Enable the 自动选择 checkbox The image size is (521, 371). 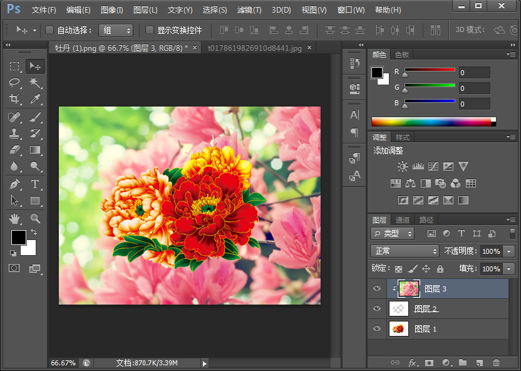point(49,30)
